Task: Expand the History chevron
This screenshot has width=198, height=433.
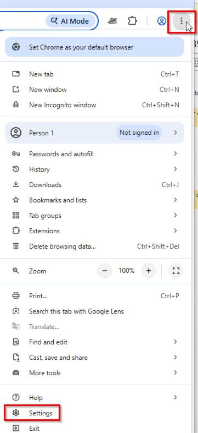Action: (176, 169)
